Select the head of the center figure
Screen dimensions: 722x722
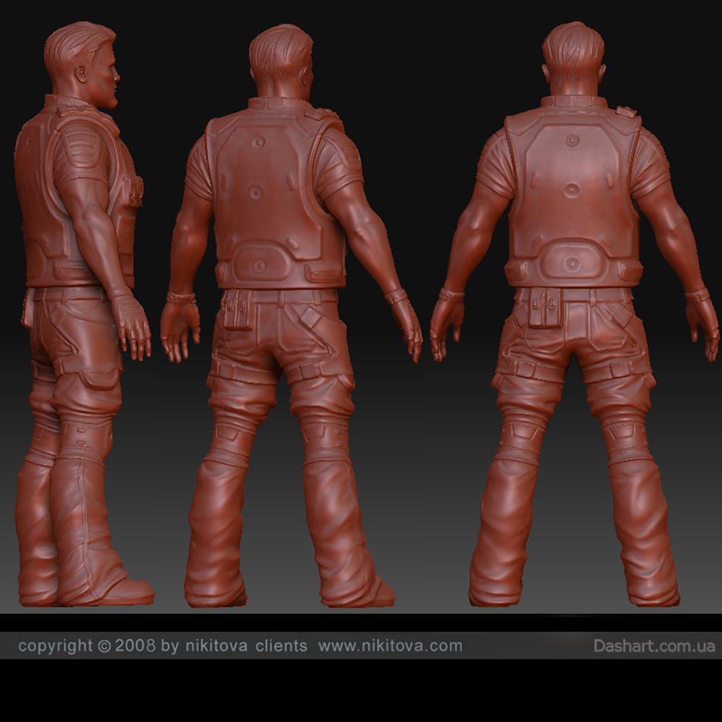[280, 61]
